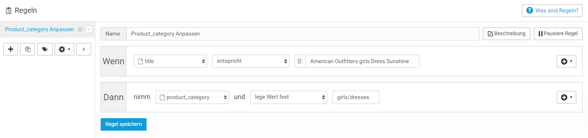The image size is (588, 138).
Task: Open plus dropdown in Wenn row
Action: [x=566, y=61]
